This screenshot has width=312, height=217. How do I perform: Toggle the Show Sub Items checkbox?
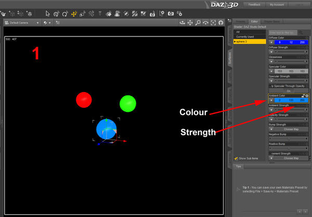236,159
